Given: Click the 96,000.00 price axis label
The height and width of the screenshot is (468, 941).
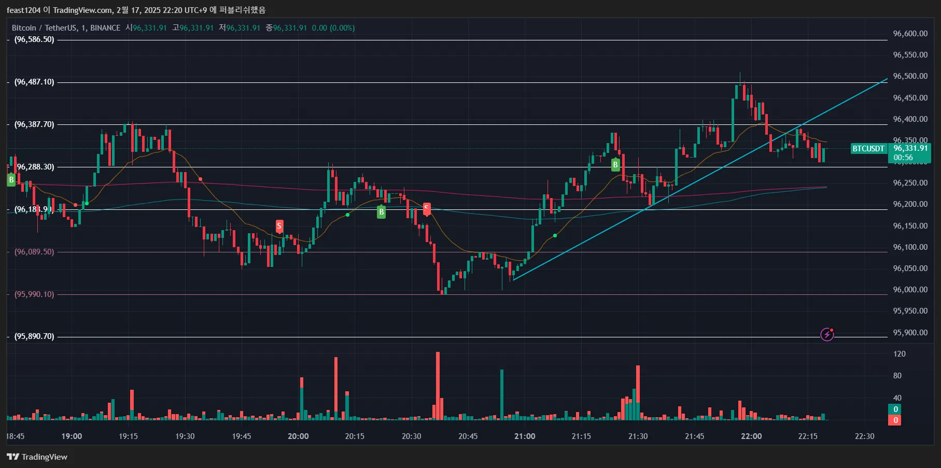Looking at the screenshot, I should (910, 290).
